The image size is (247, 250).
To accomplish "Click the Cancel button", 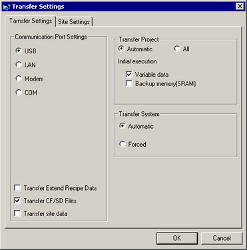I will coord(222,238).
